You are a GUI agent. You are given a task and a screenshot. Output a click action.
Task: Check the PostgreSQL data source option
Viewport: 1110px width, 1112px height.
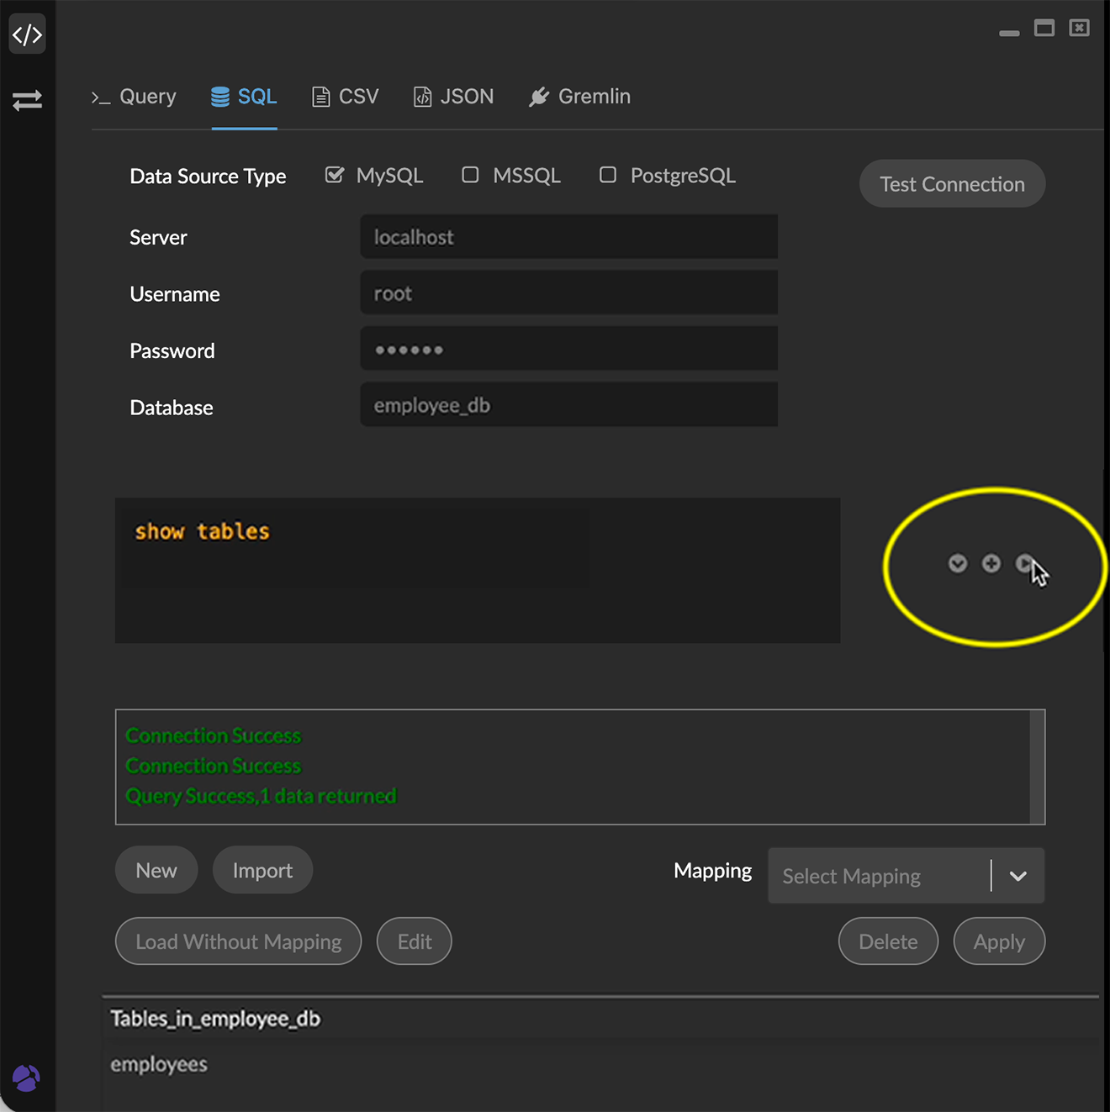[608, 175]
